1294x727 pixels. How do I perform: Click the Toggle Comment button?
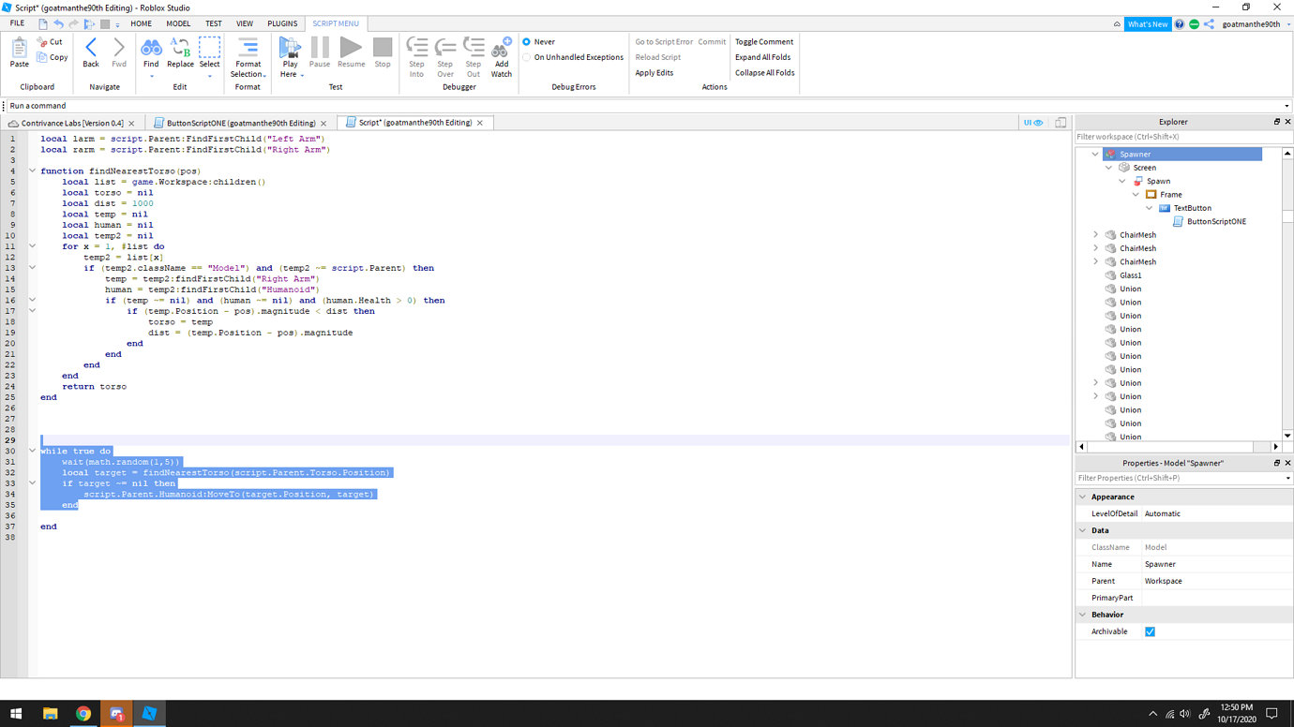pyautogui.click(x=763, y=41)
